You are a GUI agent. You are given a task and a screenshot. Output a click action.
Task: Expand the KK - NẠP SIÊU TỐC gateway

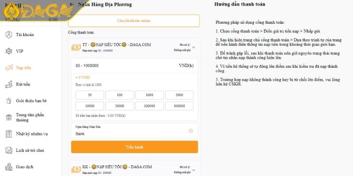click(193, 169)
